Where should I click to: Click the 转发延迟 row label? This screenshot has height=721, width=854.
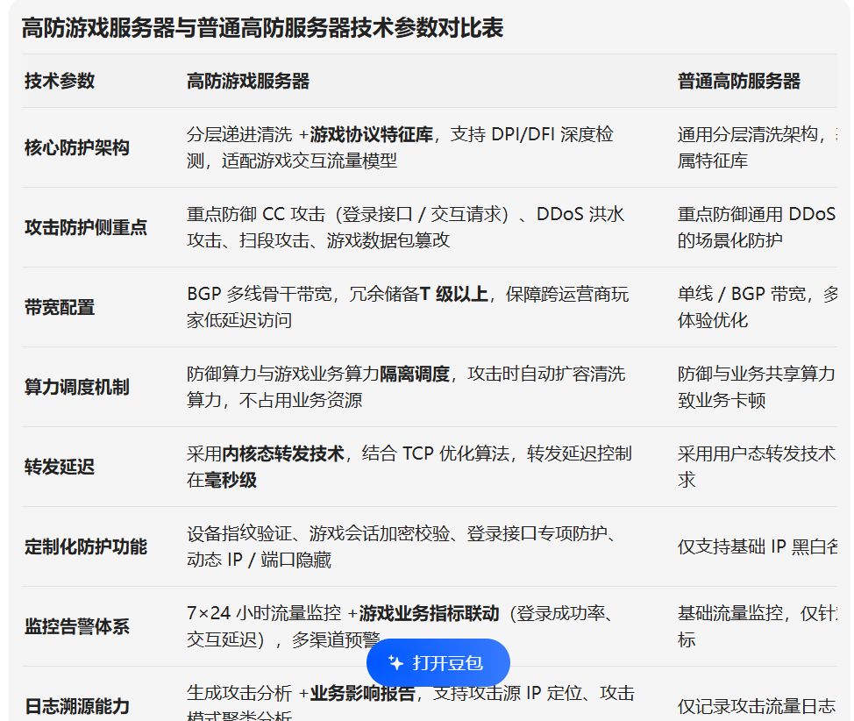coord(60,467)
